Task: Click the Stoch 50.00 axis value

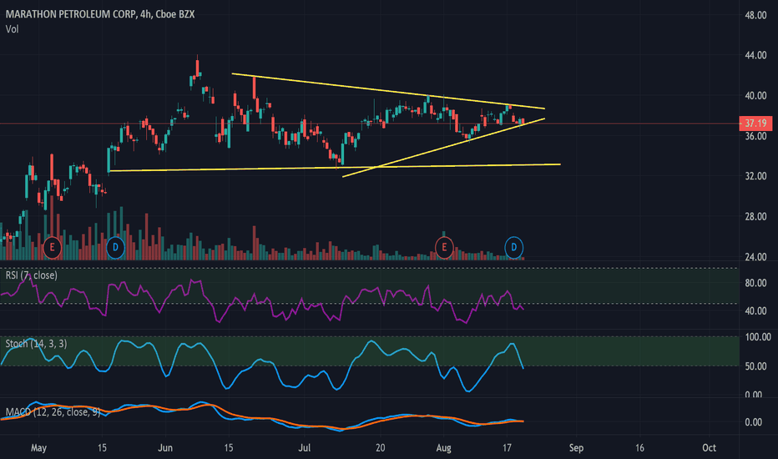Action: (x=755, y=366)
